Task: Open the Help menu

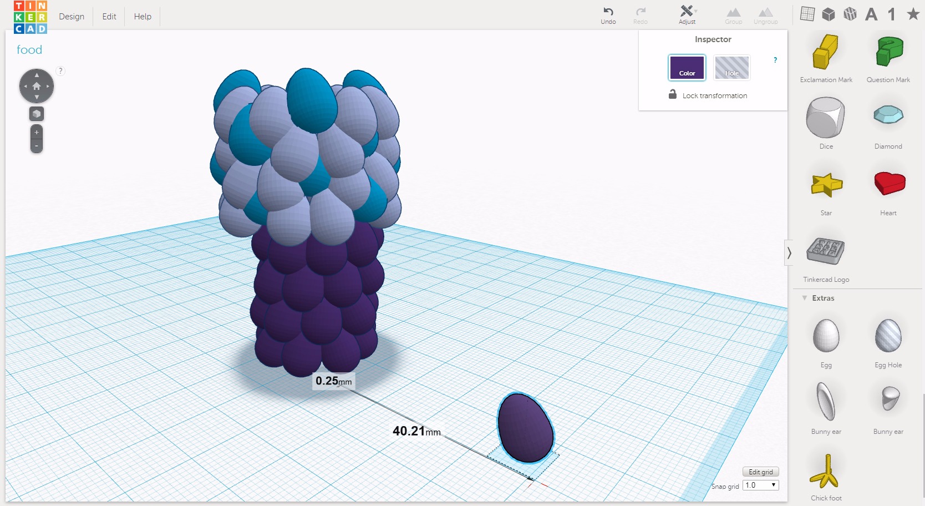Action: coord(143,17)
